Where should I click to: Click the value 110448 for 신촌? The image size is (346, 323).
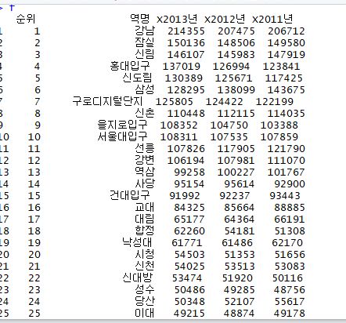[x=186, y=114]
